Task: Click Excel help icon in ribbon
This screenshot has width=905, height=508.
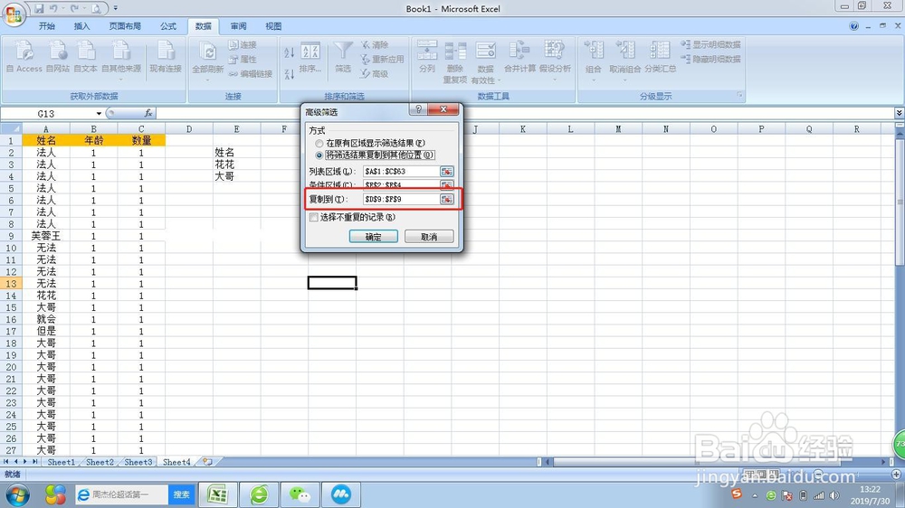Action: [x=853, y=26]
